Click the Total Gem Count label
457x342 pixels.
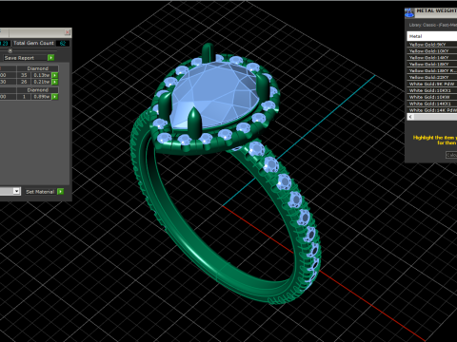click(33, 43)
